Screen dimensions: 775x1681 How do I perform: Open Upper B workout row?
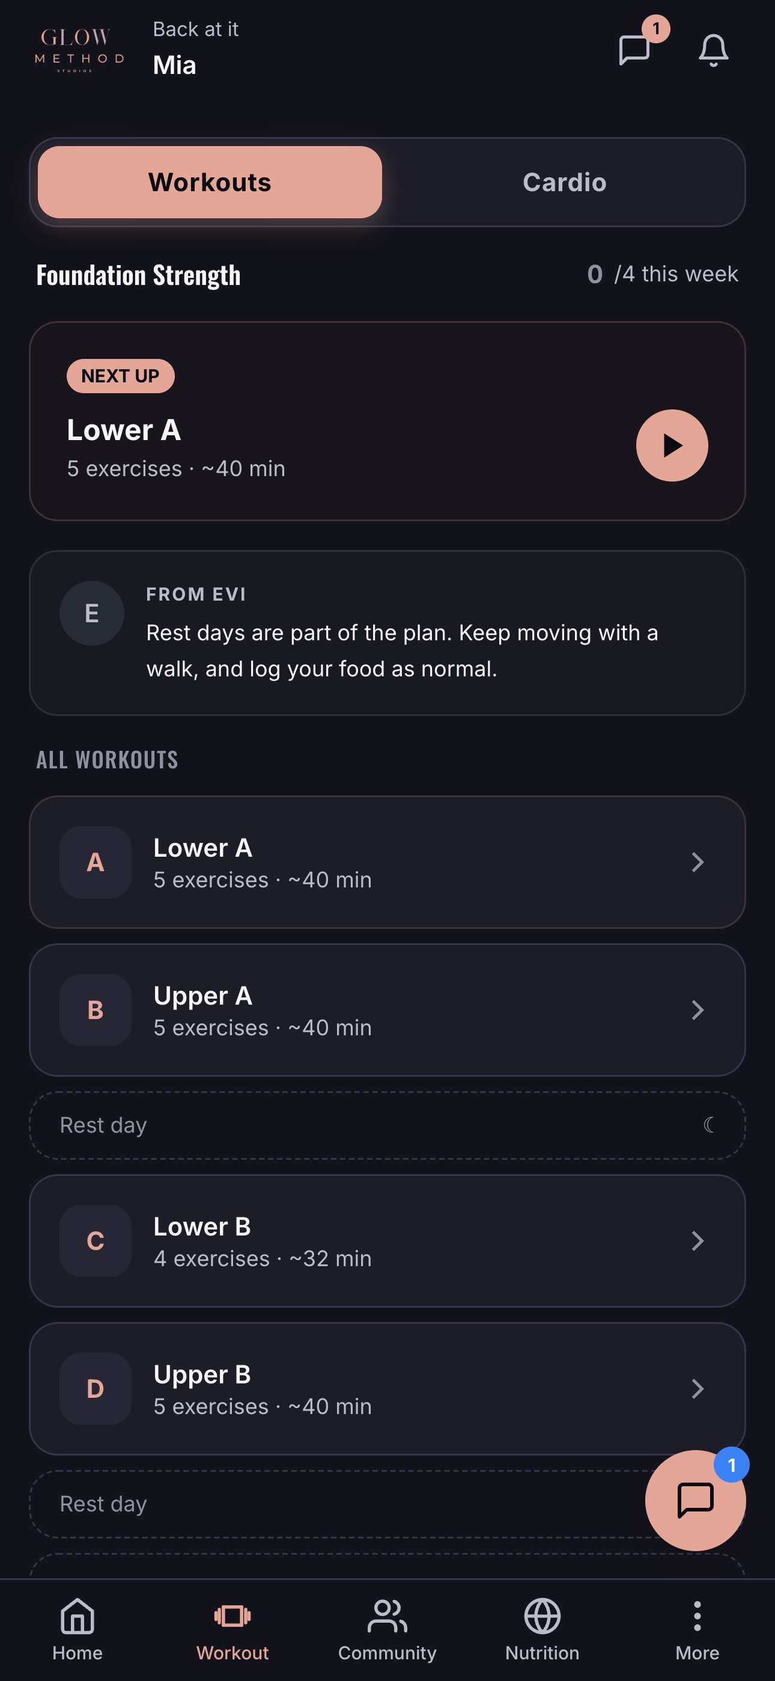point(387,1389)
